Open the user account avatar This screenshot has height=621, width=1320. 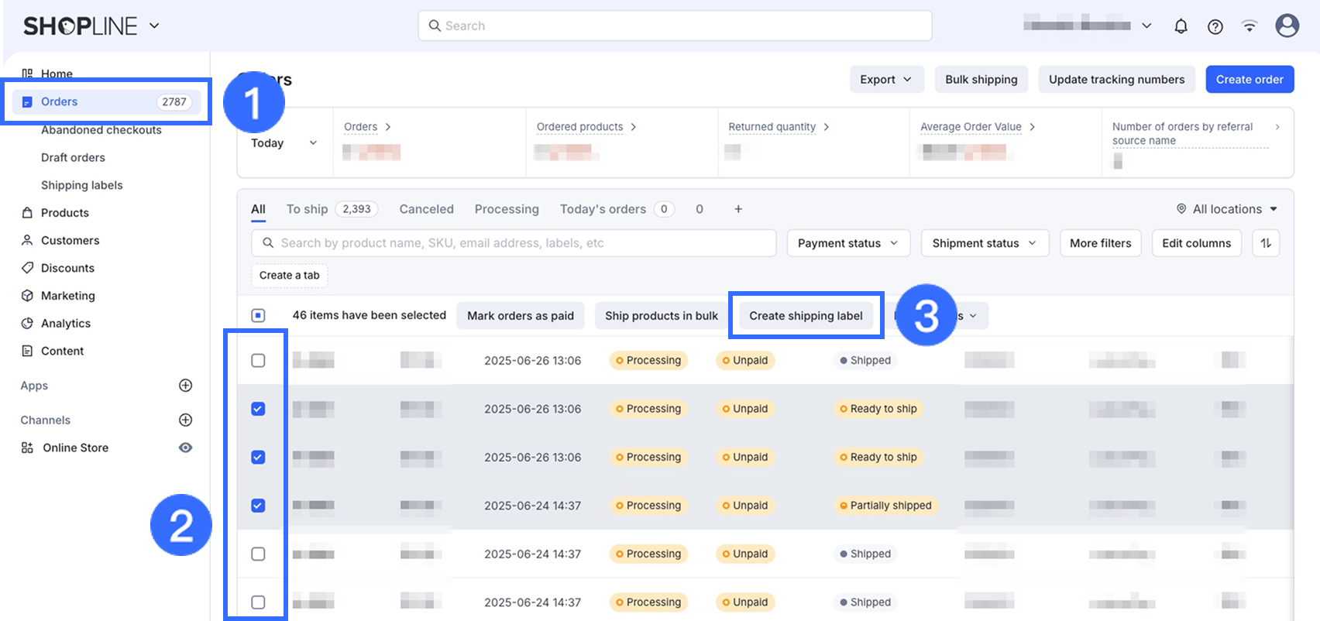click(1287, 26)
